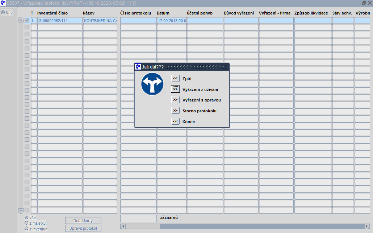Click the IF application icon in main title bar
This screenshot has width=373, height=233.
tap(3, 3)
